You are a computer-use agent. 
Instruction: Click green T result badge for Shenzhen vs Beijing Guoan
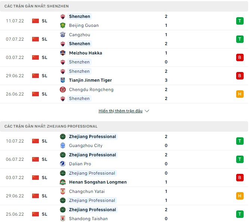pos(240,21)
